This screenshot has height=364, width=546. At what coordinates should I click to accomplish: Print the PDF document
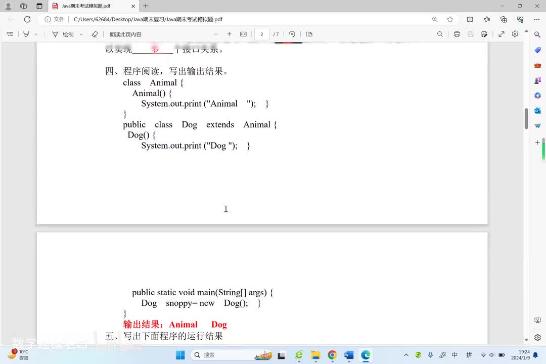[457, 34]
